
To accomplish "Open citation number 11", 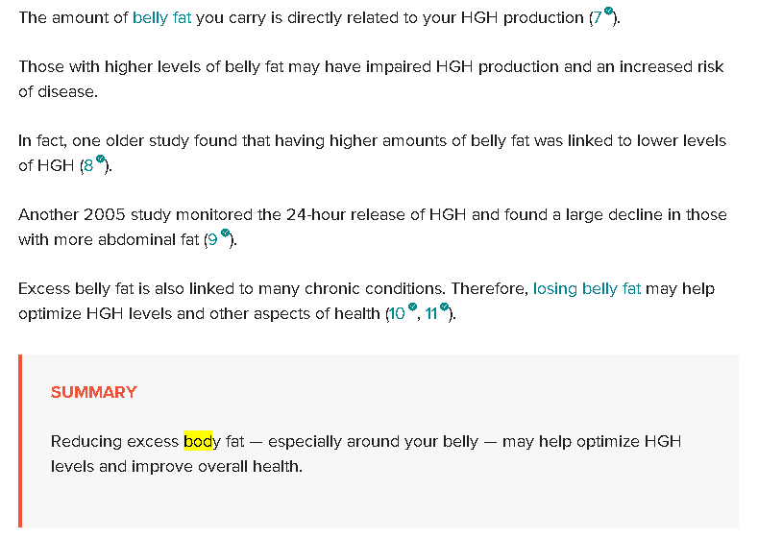I will point(431,314).
